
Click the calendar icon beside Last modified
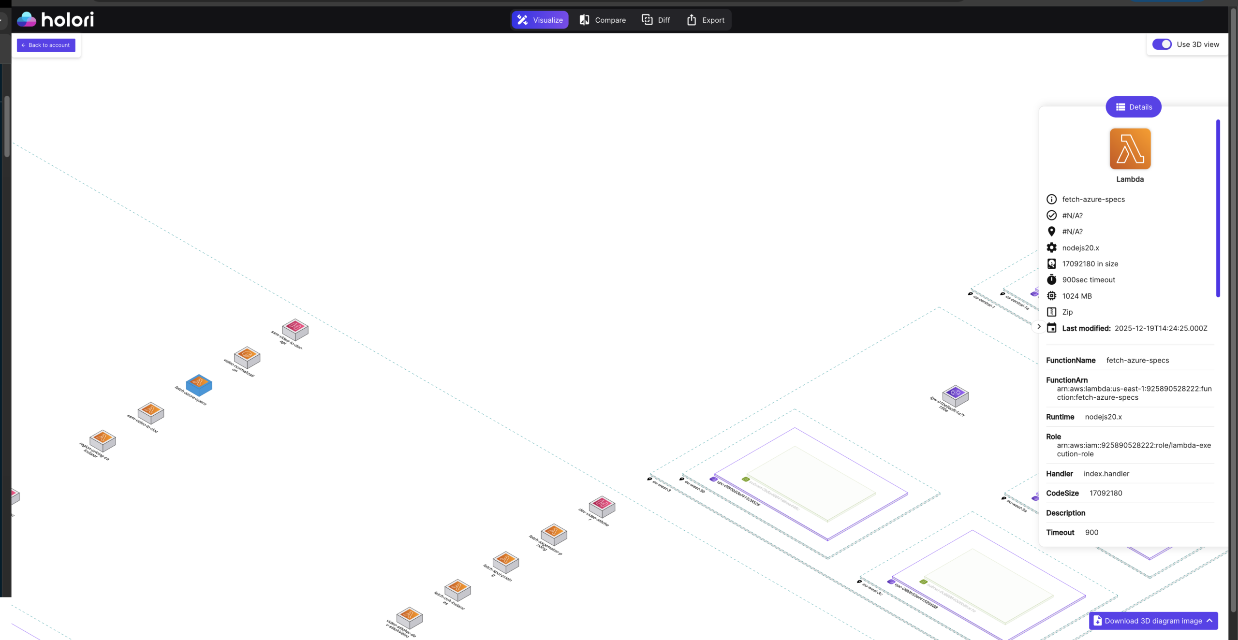pyautogui.click(x=1051, y=328)
